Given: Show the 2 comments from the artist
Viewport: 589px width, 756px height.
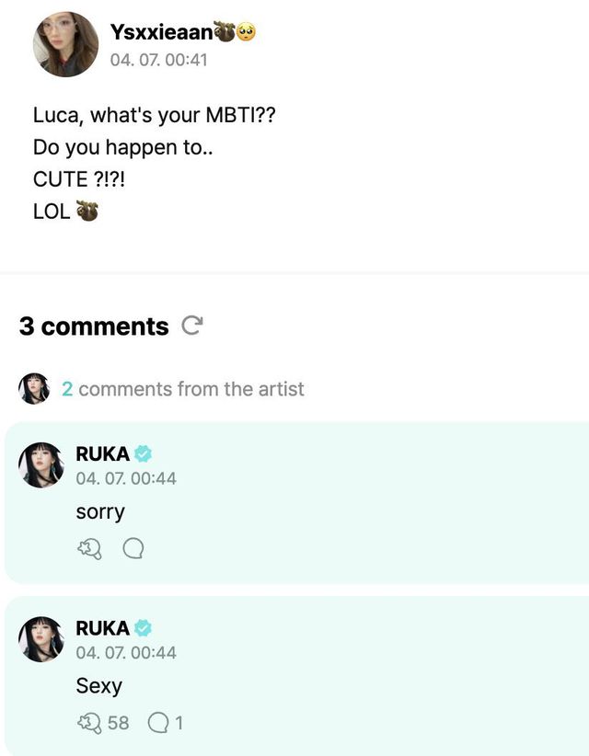Looking at the screenshot, I should pos(182,389).
